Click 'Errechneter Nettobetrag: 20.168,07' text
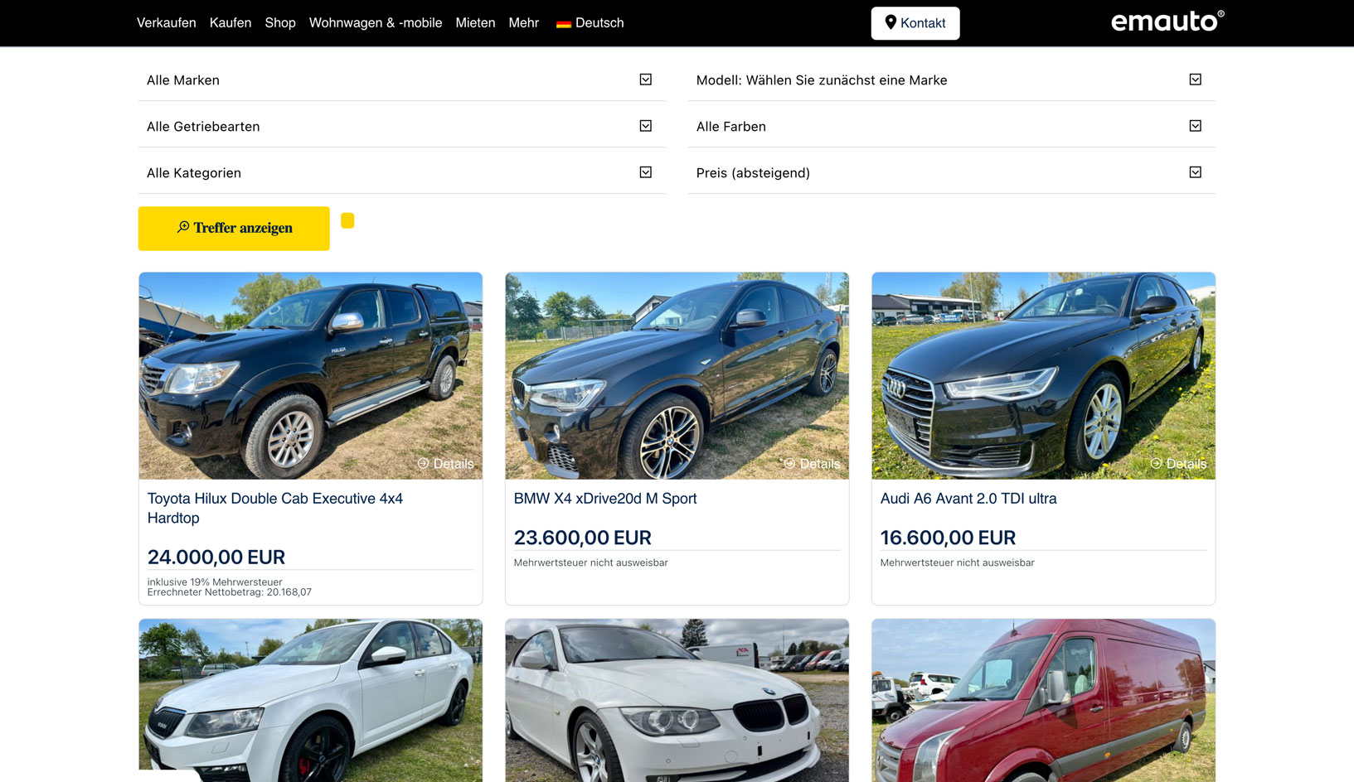The width and height of the screenshot is (1354, 782). [230, 592]
